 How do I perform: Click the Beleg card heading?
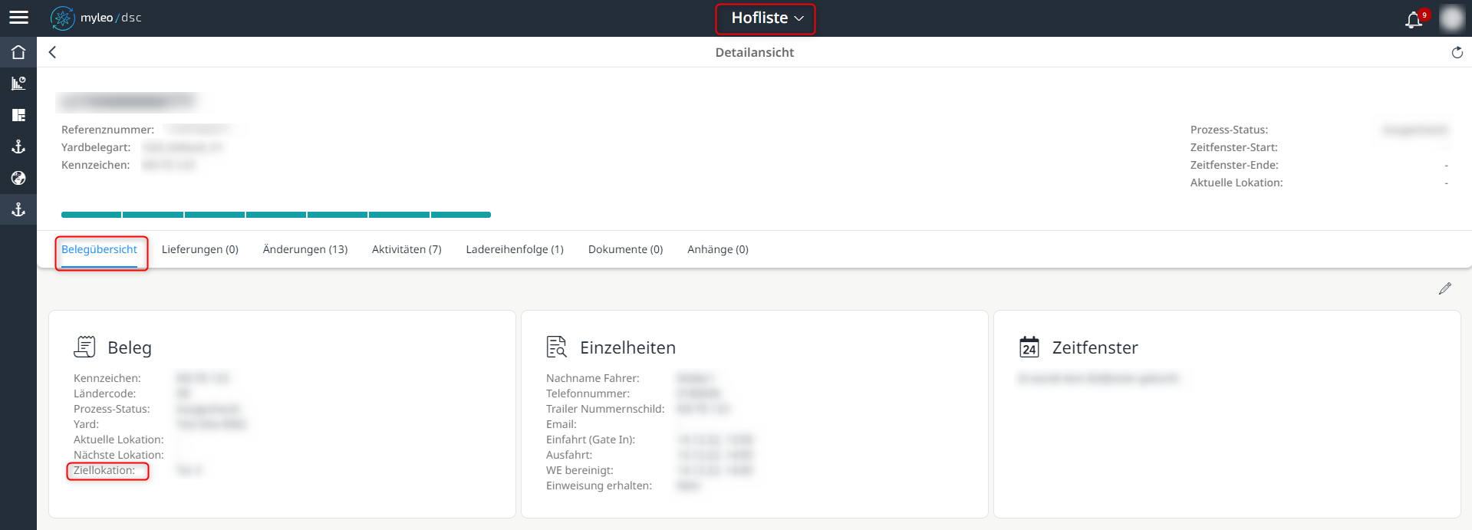click(x=130, y=347)
